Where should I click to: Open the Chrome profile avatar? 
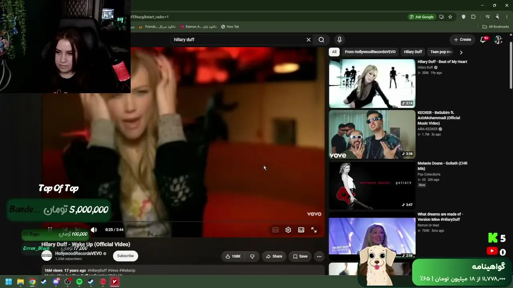(x=497, y=17)
